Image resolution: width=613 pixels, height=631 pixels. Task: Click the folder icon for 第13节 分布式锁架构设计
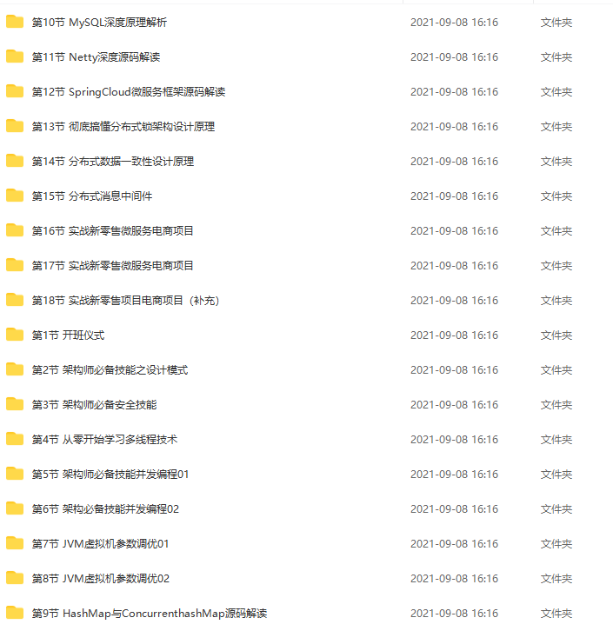click(x=15, y=126)
